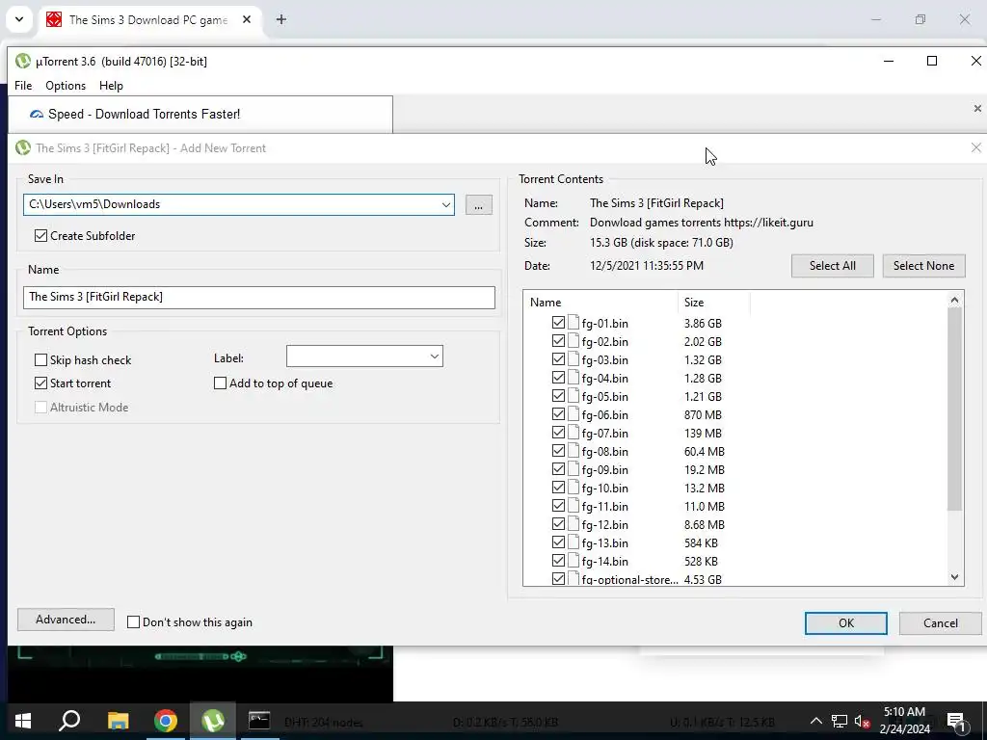Click the fg-06.bin file icon

click(x=574, y=414)
